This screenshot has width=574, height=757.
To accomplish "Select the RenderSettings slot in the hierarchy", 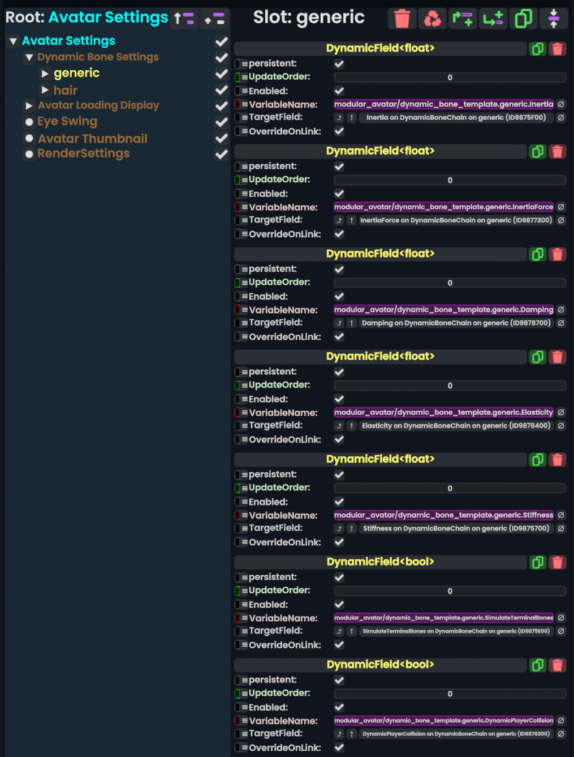I will pyautogui.click(x=83, y=153).
